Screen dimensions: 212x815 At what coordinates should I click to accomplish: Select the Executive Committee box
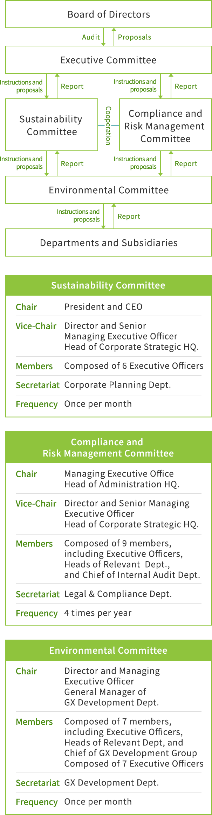(109, 60)
